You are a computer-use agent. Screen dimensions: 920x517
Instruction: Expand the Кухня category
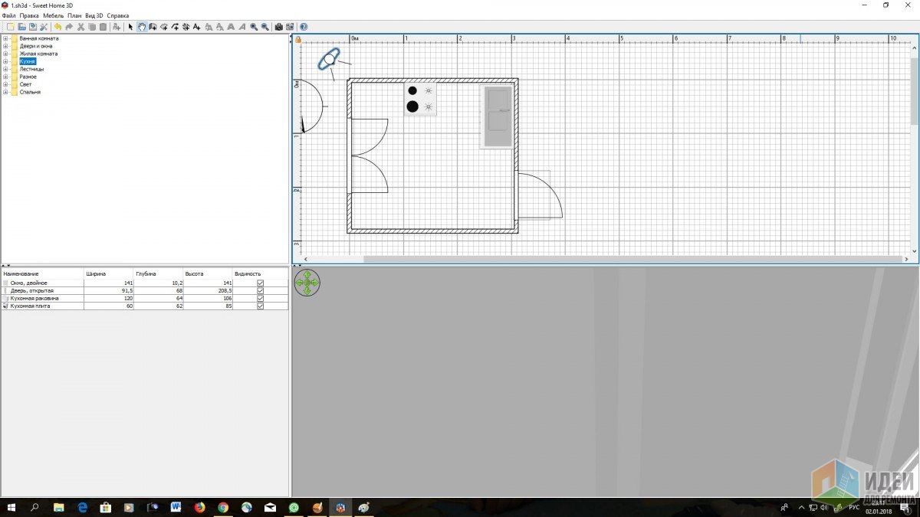coord(5,61)
